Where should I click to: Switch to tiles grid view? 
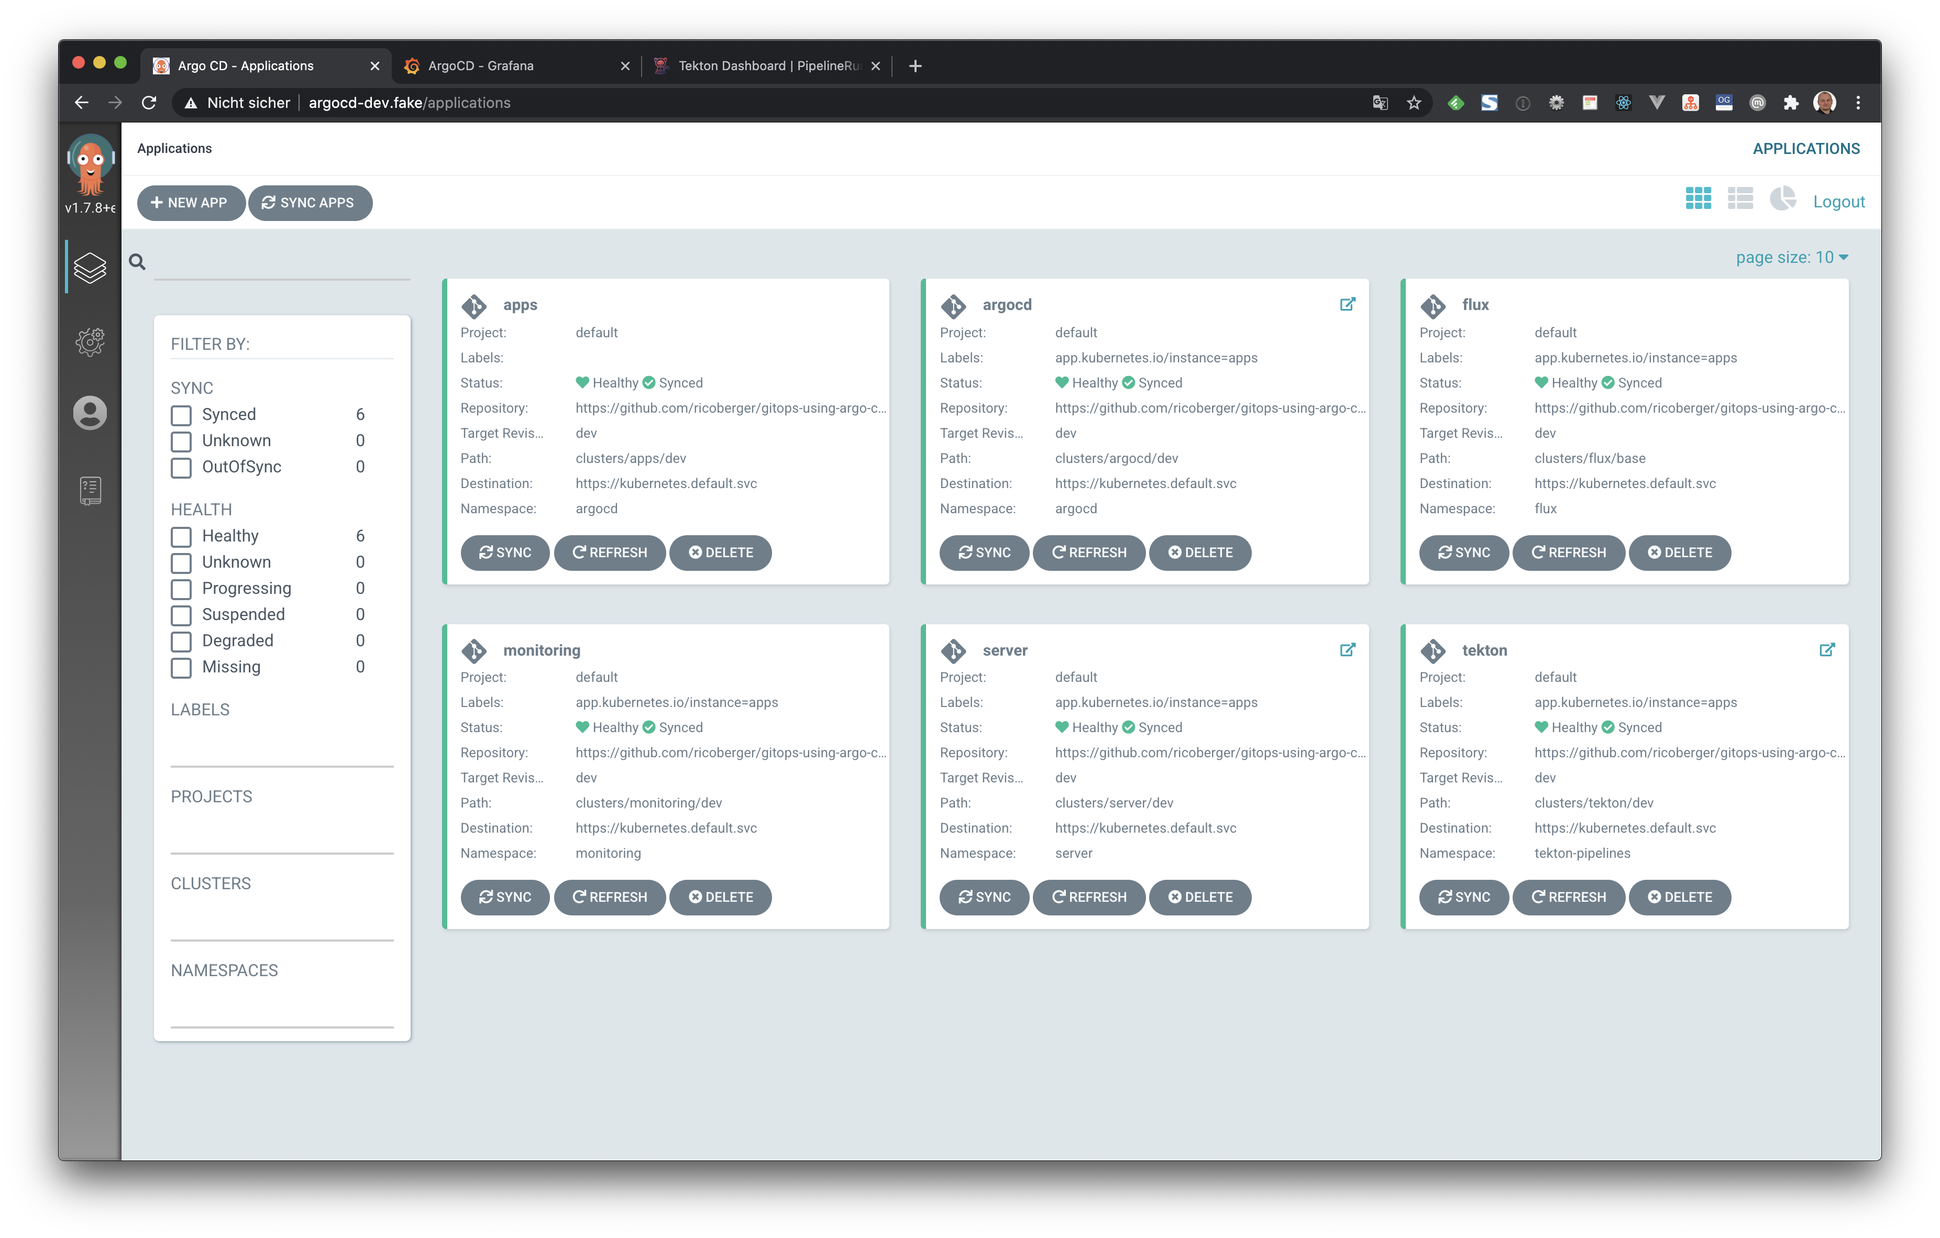pos(1697,199)
